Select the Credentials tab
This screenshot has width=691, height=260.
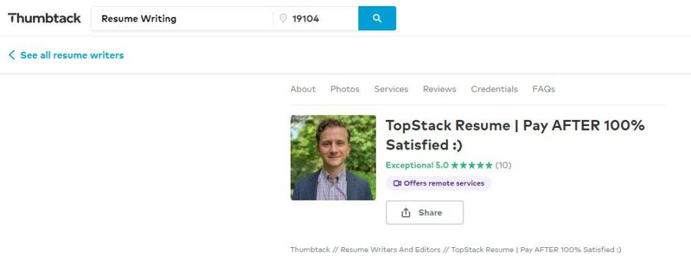tap(494, 89)
